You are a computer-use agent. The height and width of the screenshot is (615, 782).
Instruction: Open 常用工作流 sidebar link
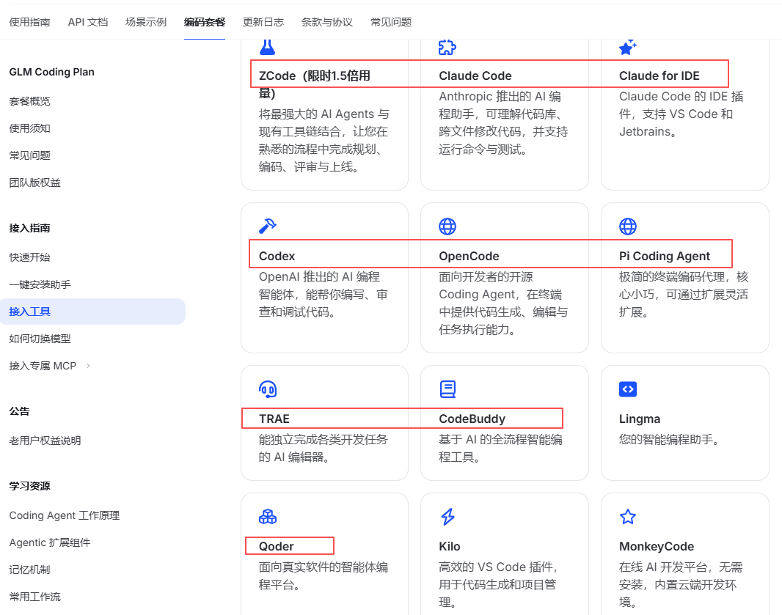click(x=35, y=597)
